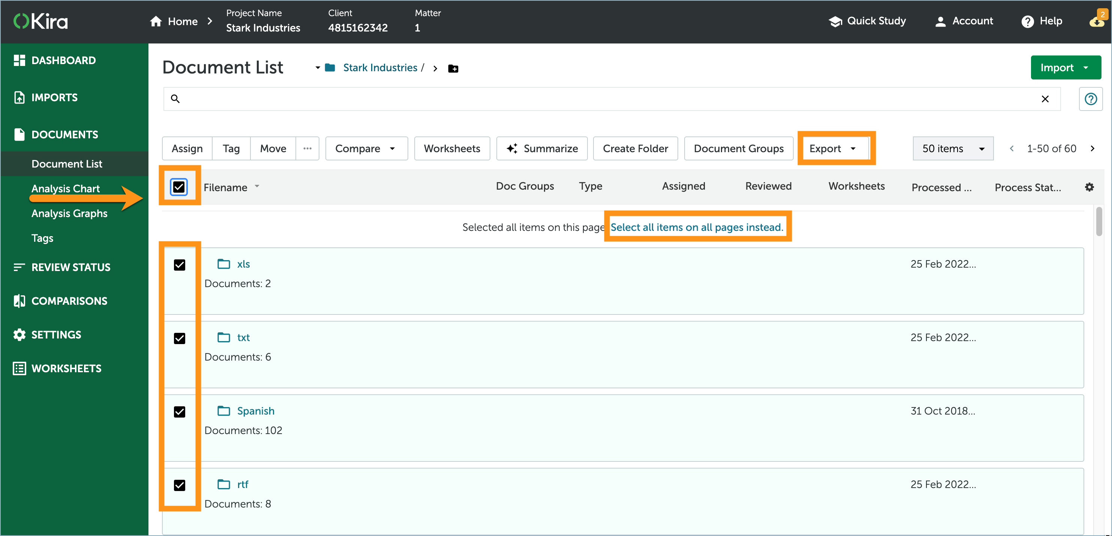Open column settings gear icon
Screen dimensions: 1112x536
(x=1089, y=187)
